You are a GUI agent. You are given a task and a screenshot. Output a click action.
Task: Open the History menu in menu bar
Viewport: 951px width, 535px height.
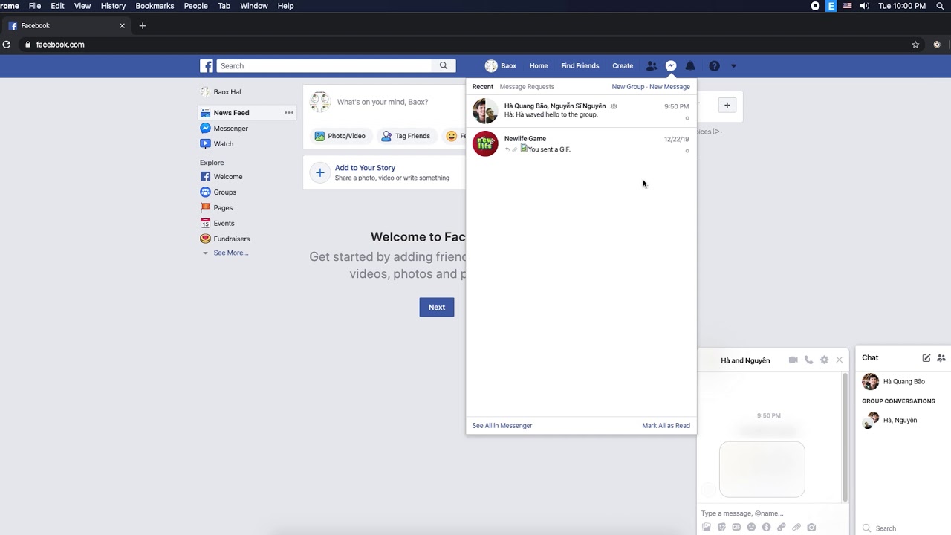113,6
